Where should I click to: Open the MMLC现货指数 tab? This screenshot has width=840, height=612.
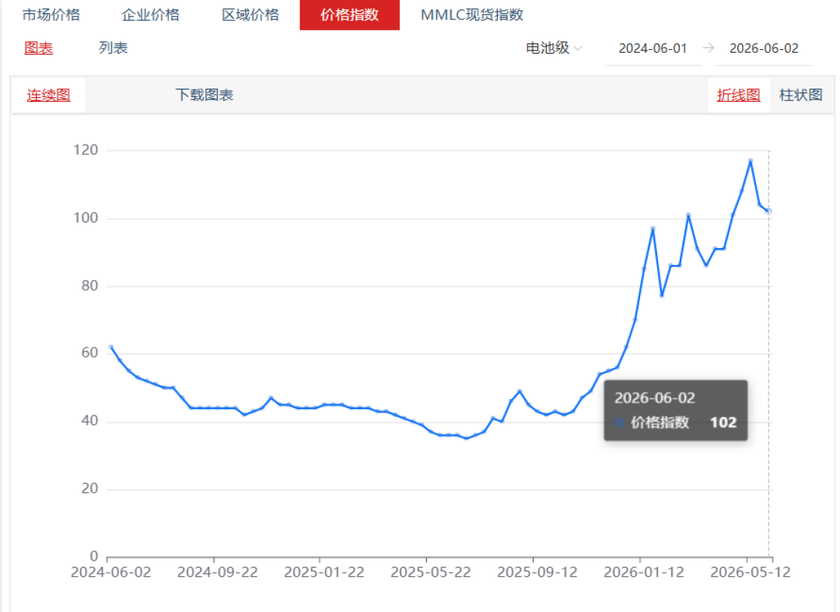click(x=472, y=15)
